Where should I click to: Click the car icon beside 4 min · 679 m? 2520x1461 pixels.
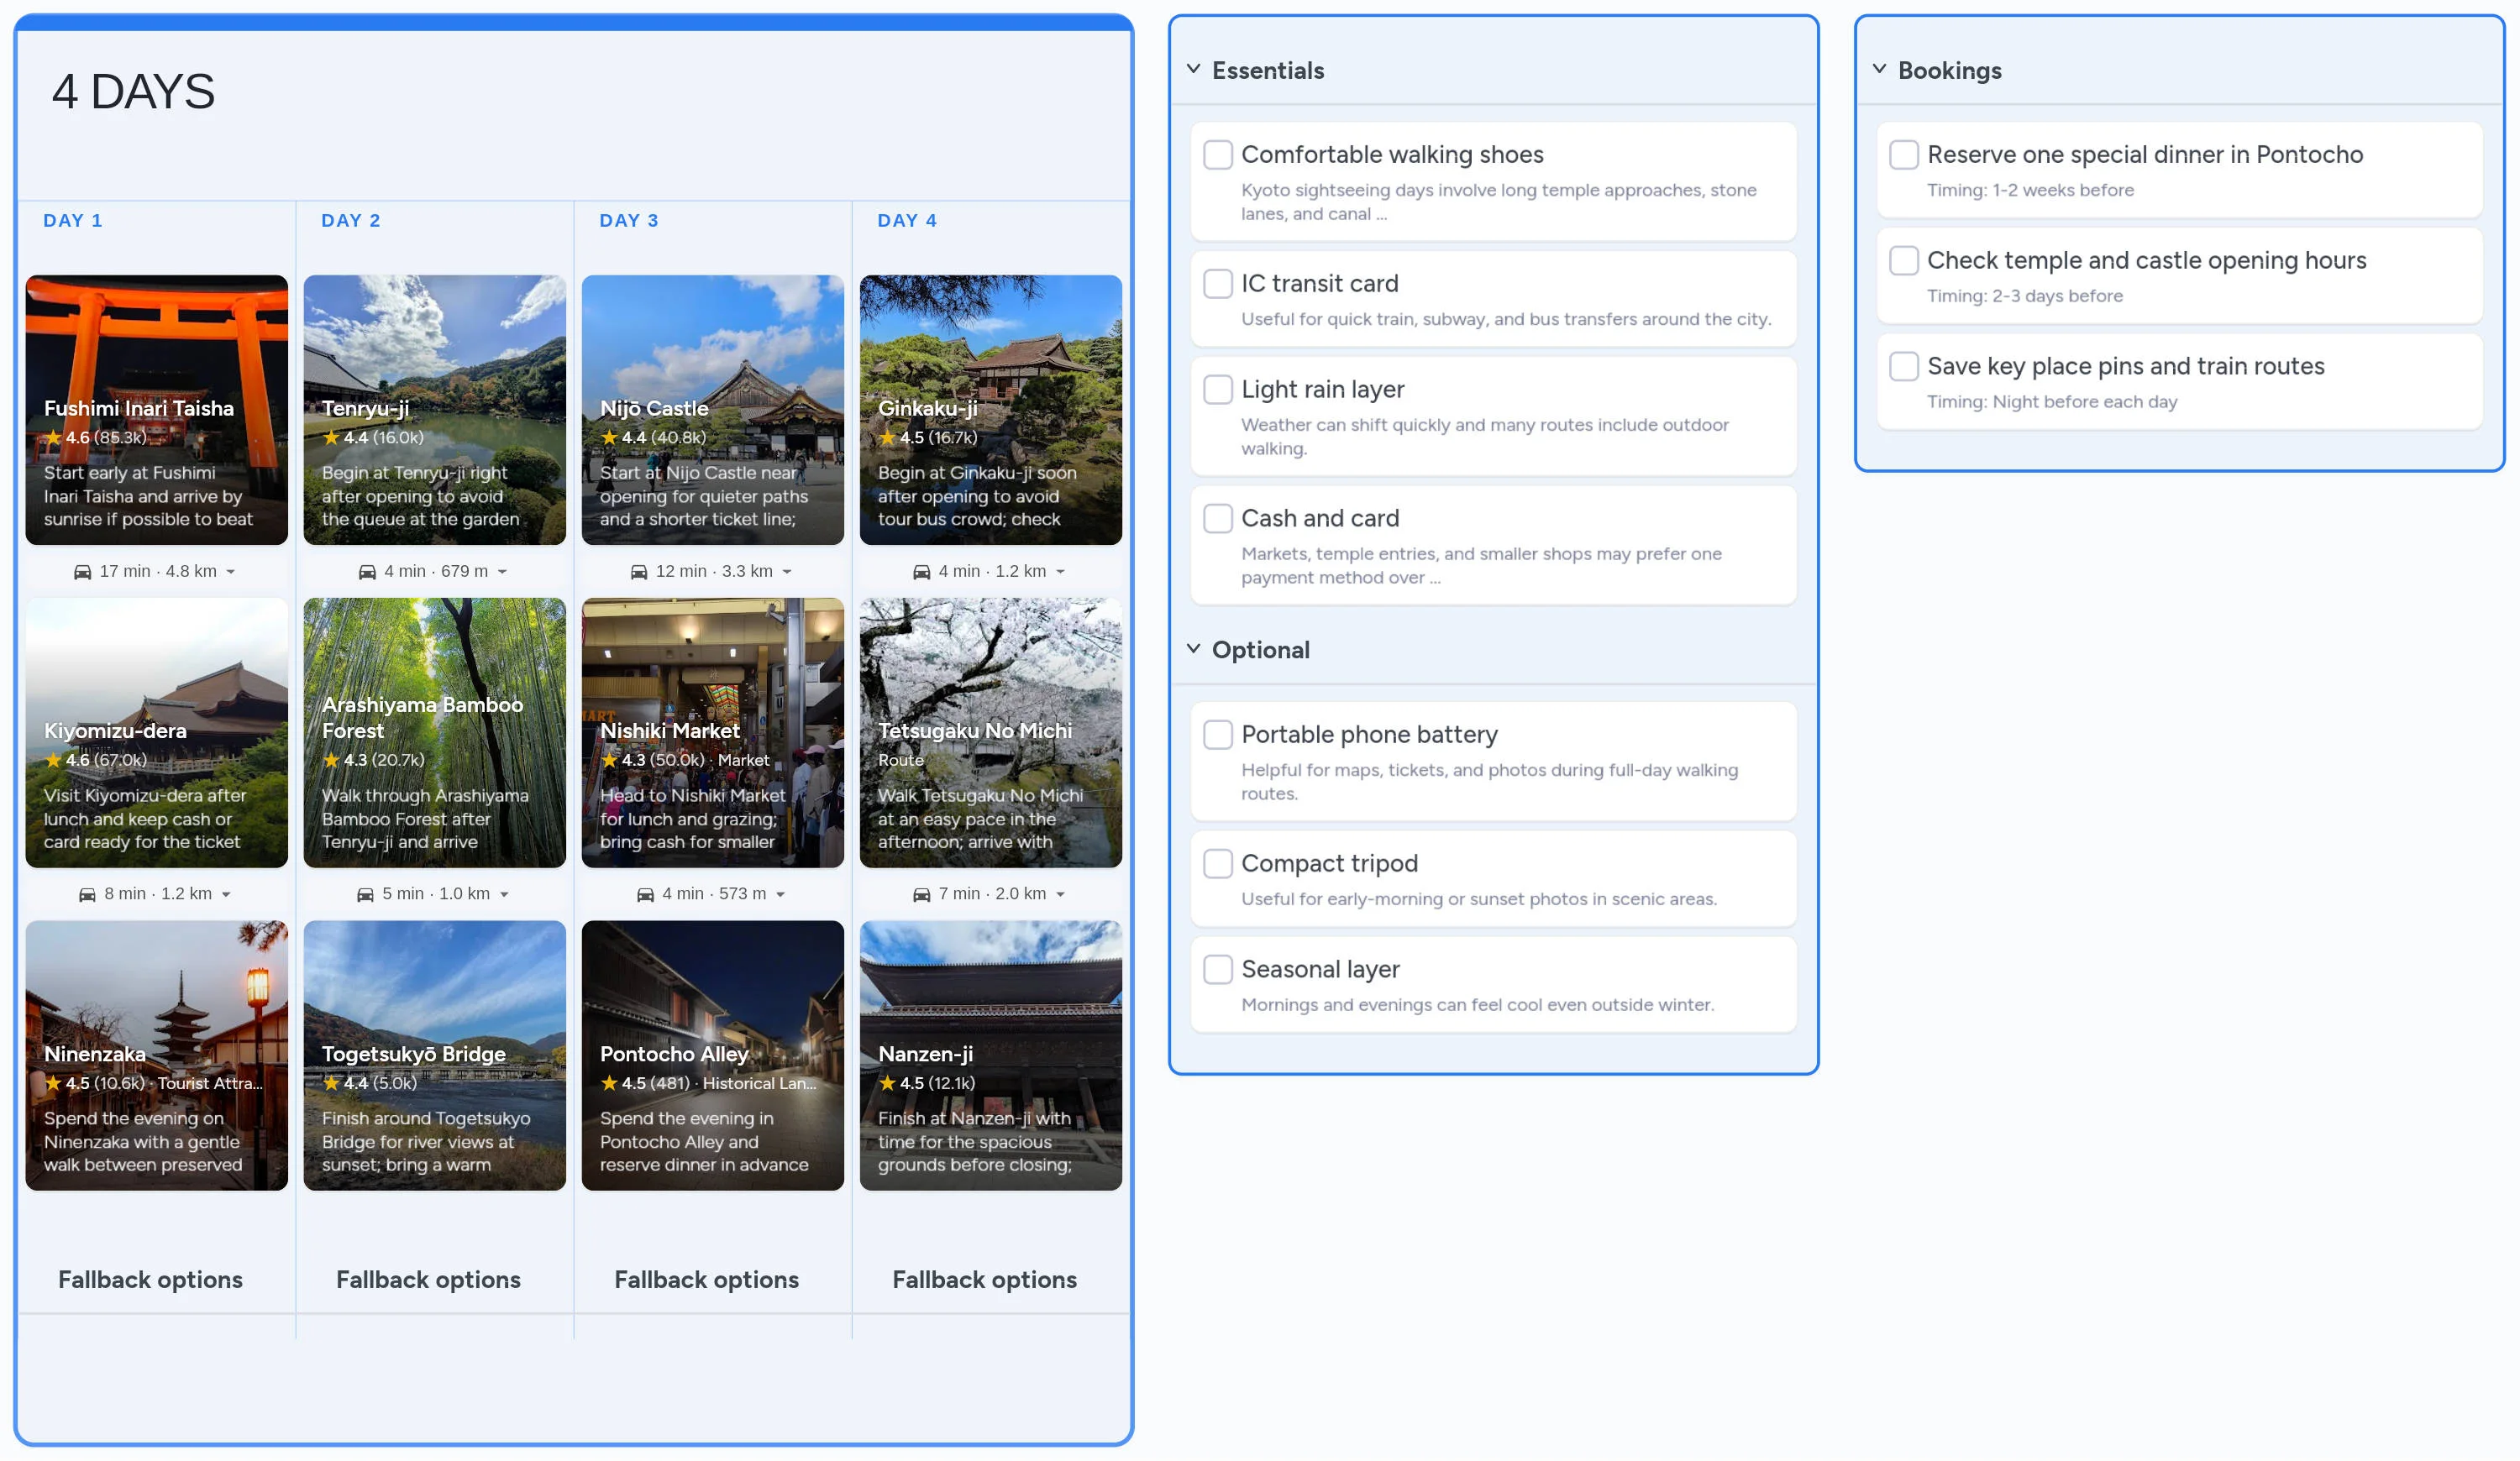368,571
